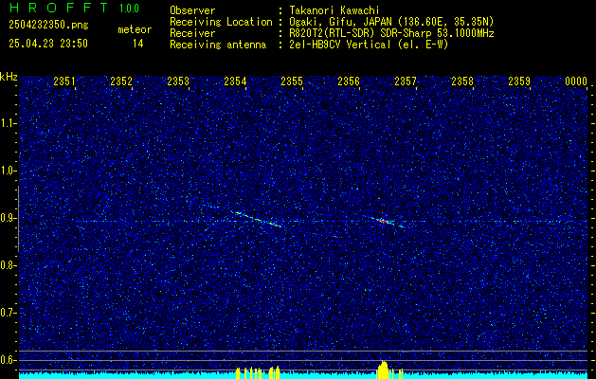Click the Receiver label

(192, 33)
